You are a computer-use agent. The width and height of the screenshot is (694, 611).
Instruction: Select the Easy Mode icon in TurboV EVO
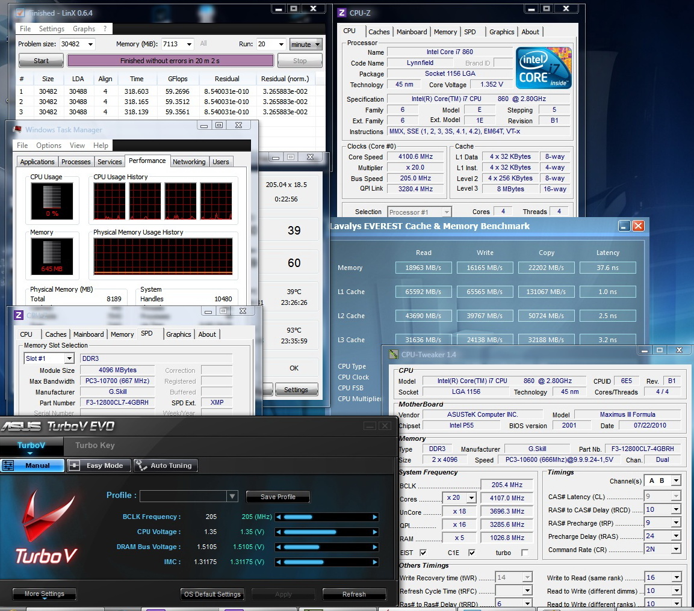(x=74, y=465)
